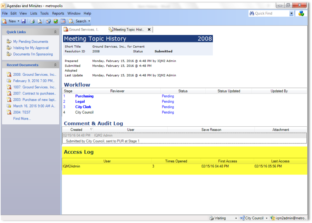This screenshot has width=312, height=223.
Task: Open the Edit menu
Action: pos(14,13)
